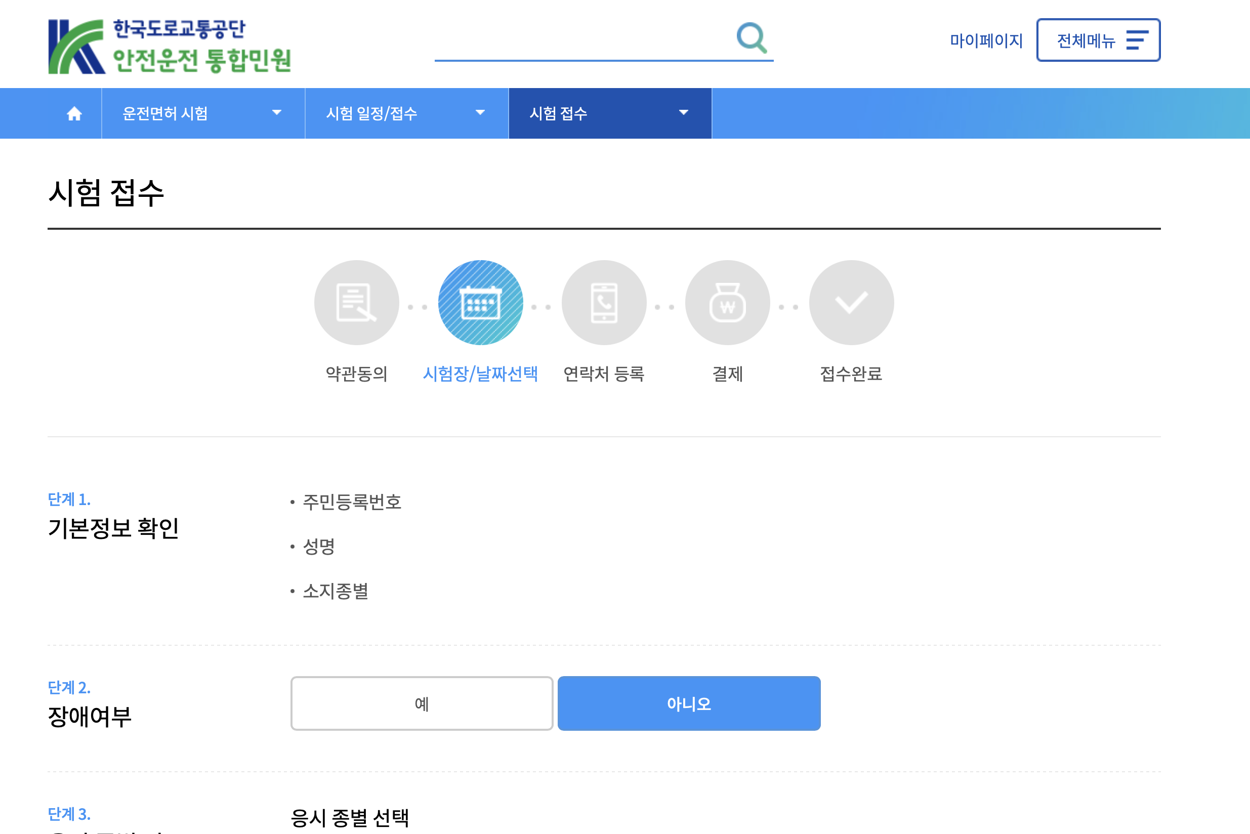Expand the 운전면허 시험 dropdown arrow

[x=277, y=113]
